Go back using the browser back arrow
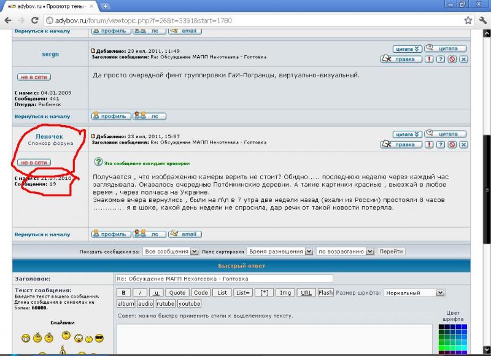Image resolution: width=491 pixels, height=356 pixels. [7, 20]
